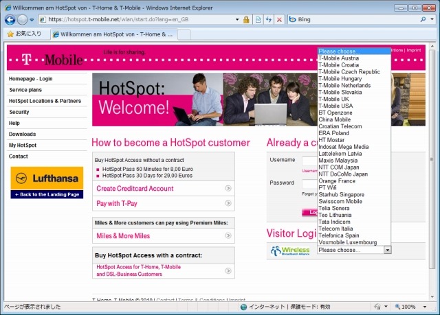Click scrollbar down arrow

432,296
